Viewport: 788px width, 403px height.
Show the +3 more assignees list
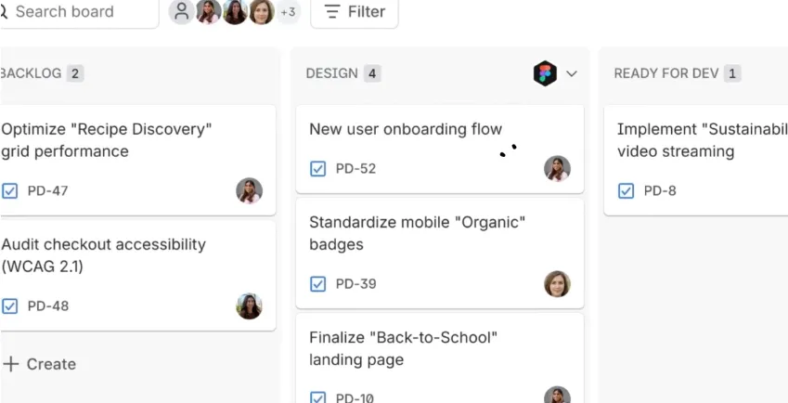pos(288,12)
